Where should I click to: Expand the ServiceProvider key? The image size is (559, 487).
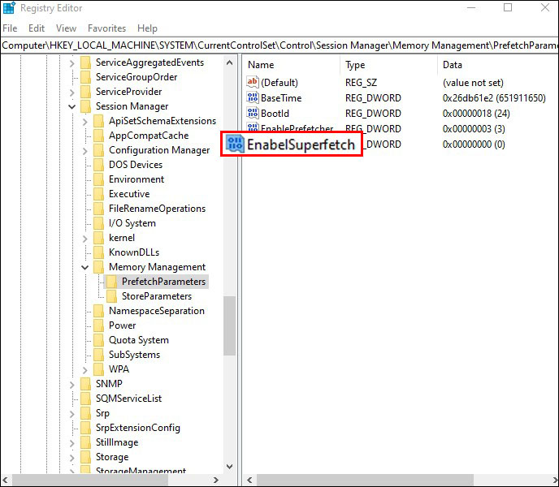72,93
